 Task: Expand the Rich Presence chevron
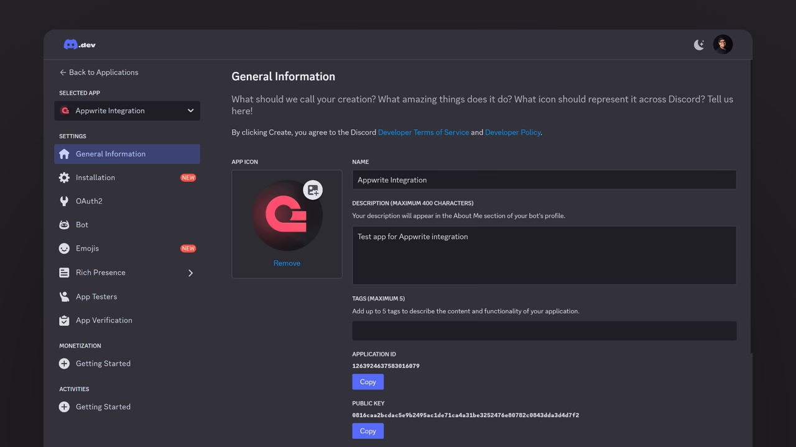tap(190, 273)
